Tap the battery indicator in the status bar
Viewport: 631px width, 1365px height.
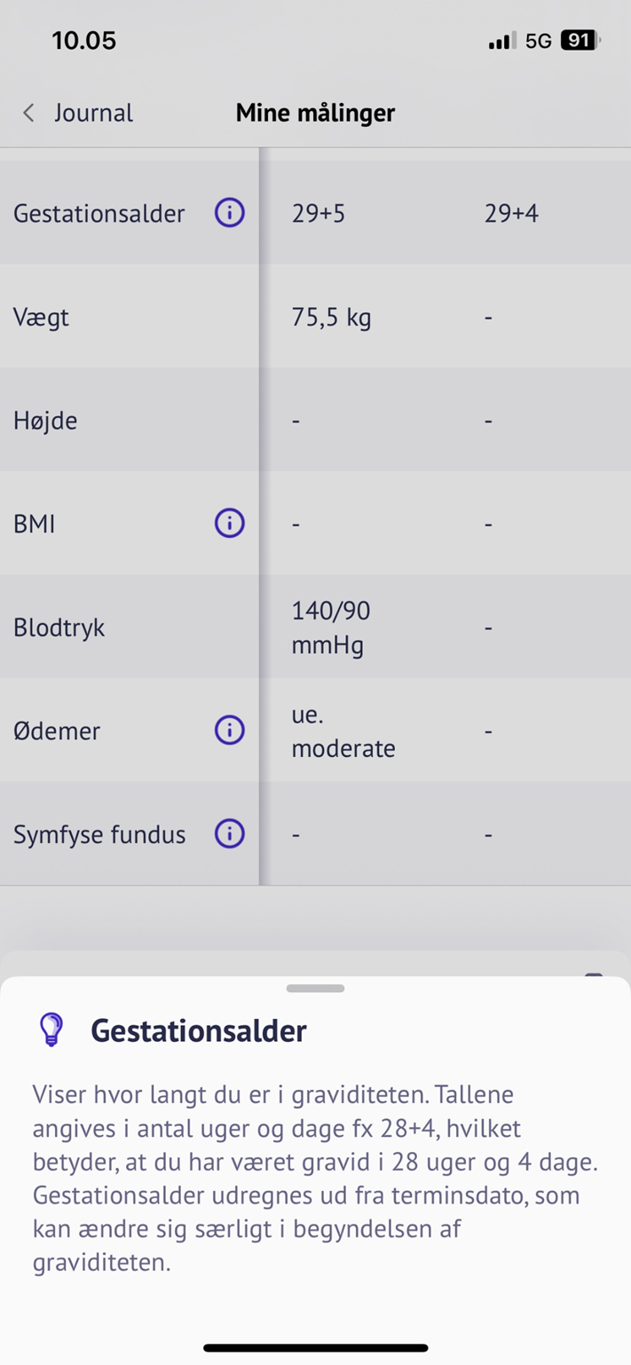(580, 41)
